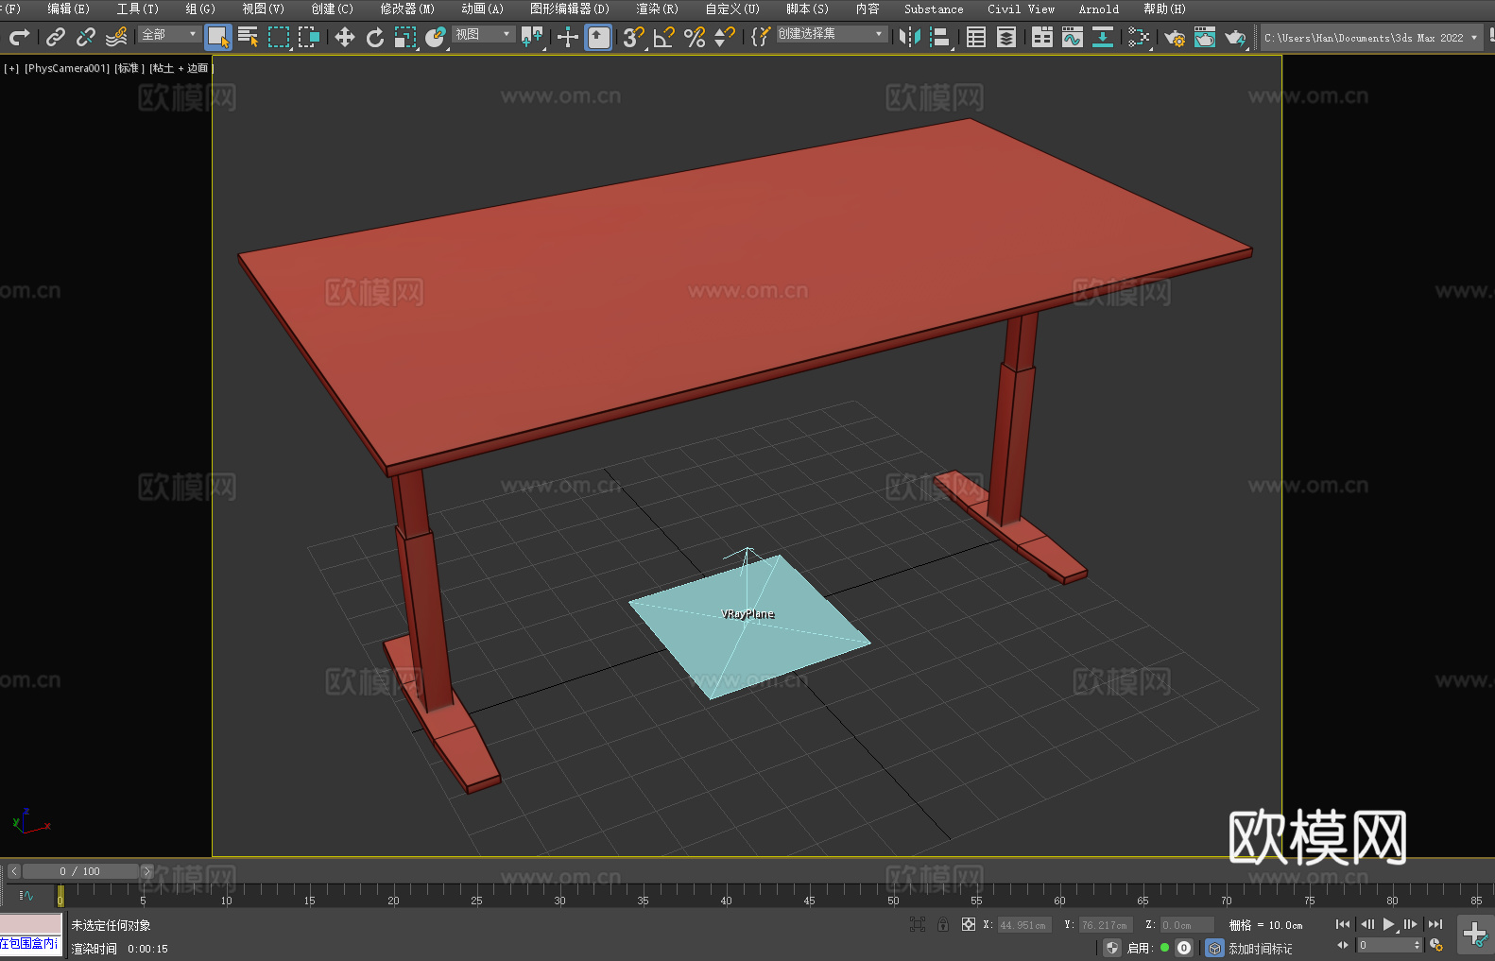Toggle 3D Snaps
Viewport: 1495px width, 961px height.
pyautogui.click(x=634, y=37)
